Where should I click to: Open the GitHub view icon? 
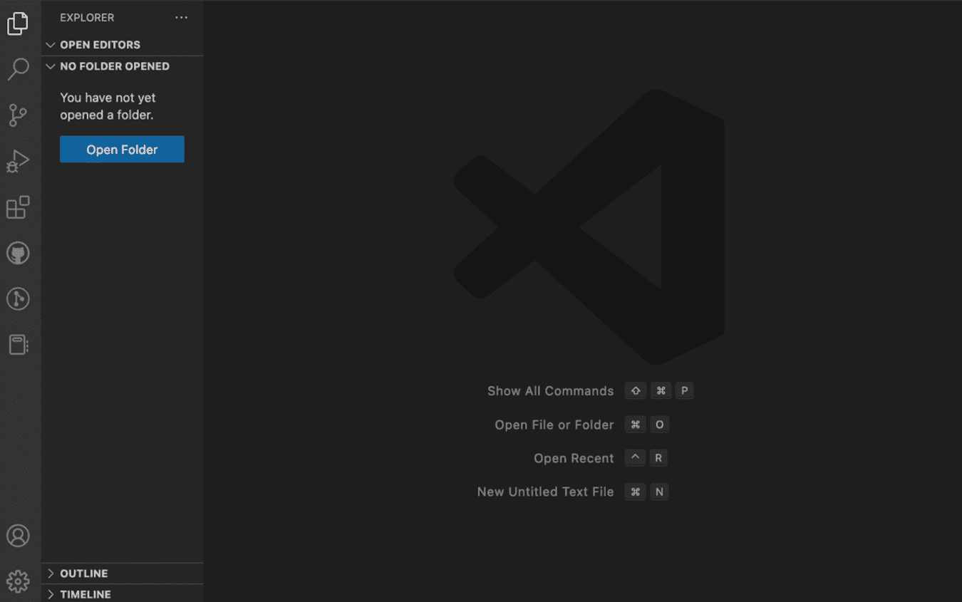click(18, 253)
